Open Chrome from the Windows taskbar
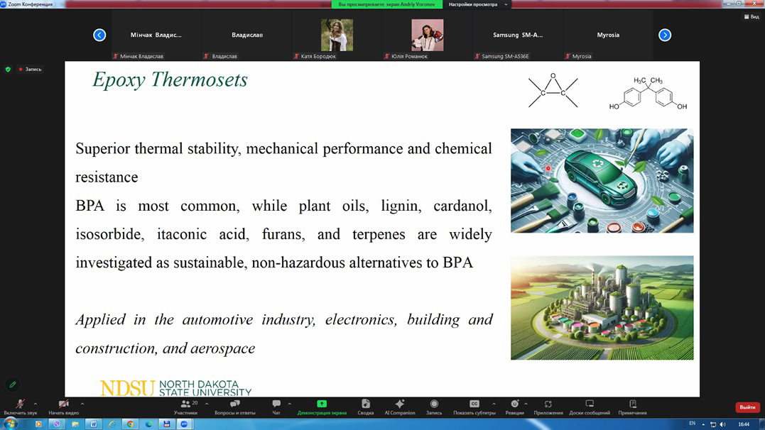Screen dimensions: 765x430 tap(130, 424)
